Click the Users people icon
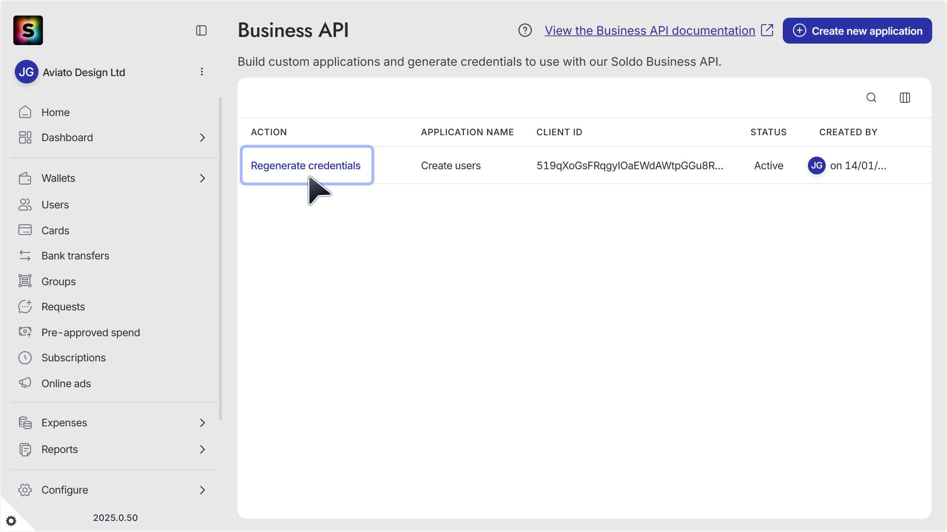 tap(25, 205)
